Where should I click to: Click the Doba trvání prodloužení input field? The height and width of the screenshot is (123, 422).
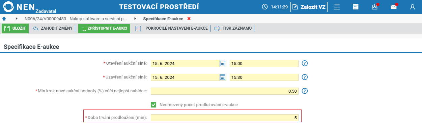point(225,118)
